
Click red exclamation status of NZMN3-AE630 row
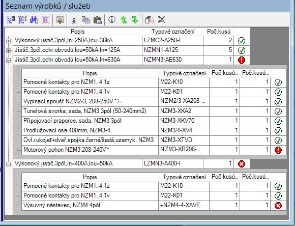tap(242, 60)
